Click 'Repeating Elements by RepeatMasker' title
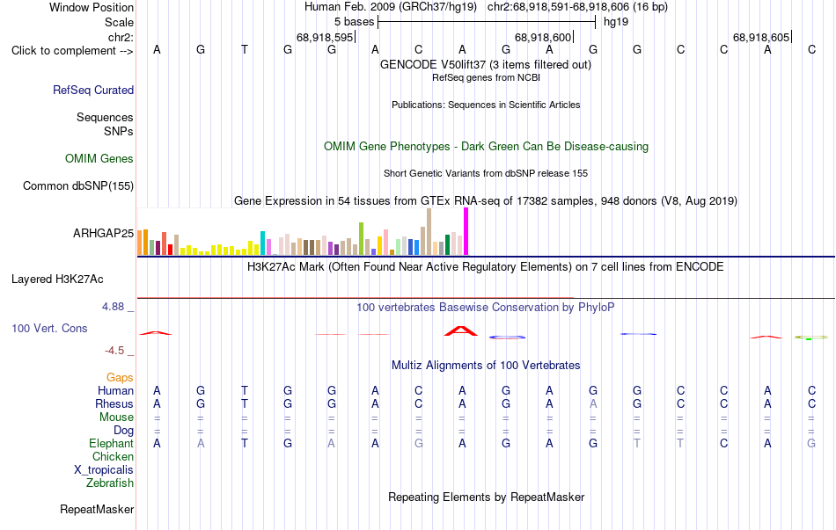 486,497
